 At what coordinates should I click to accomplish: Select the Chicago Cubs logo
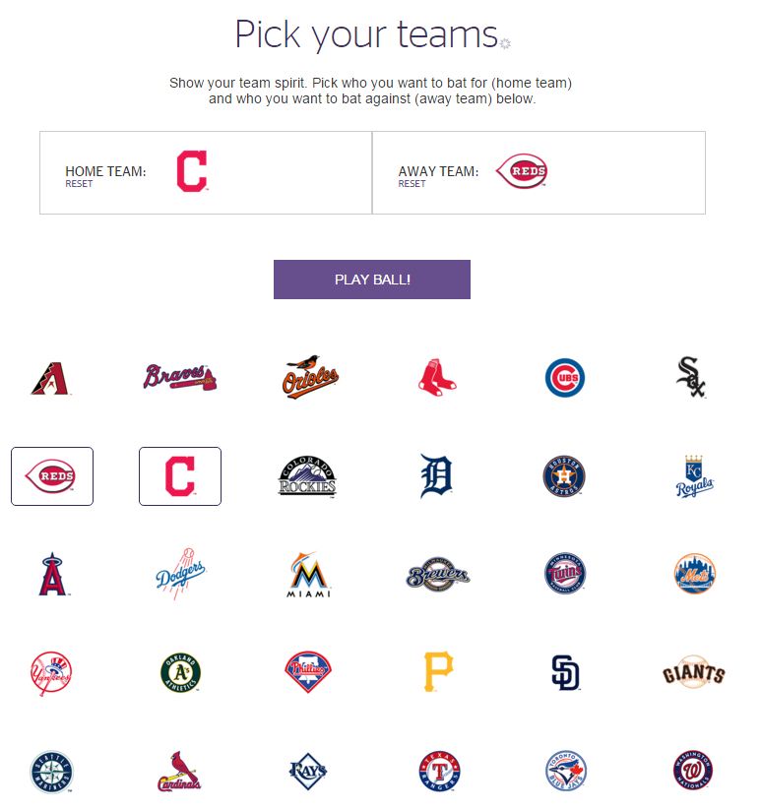pos(565,378)
